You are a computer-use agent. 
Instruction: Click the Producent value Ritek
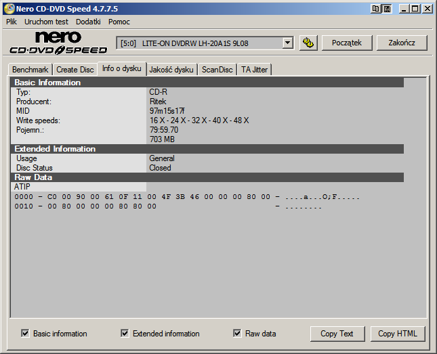pyautogui.click(x=158, y=102)
